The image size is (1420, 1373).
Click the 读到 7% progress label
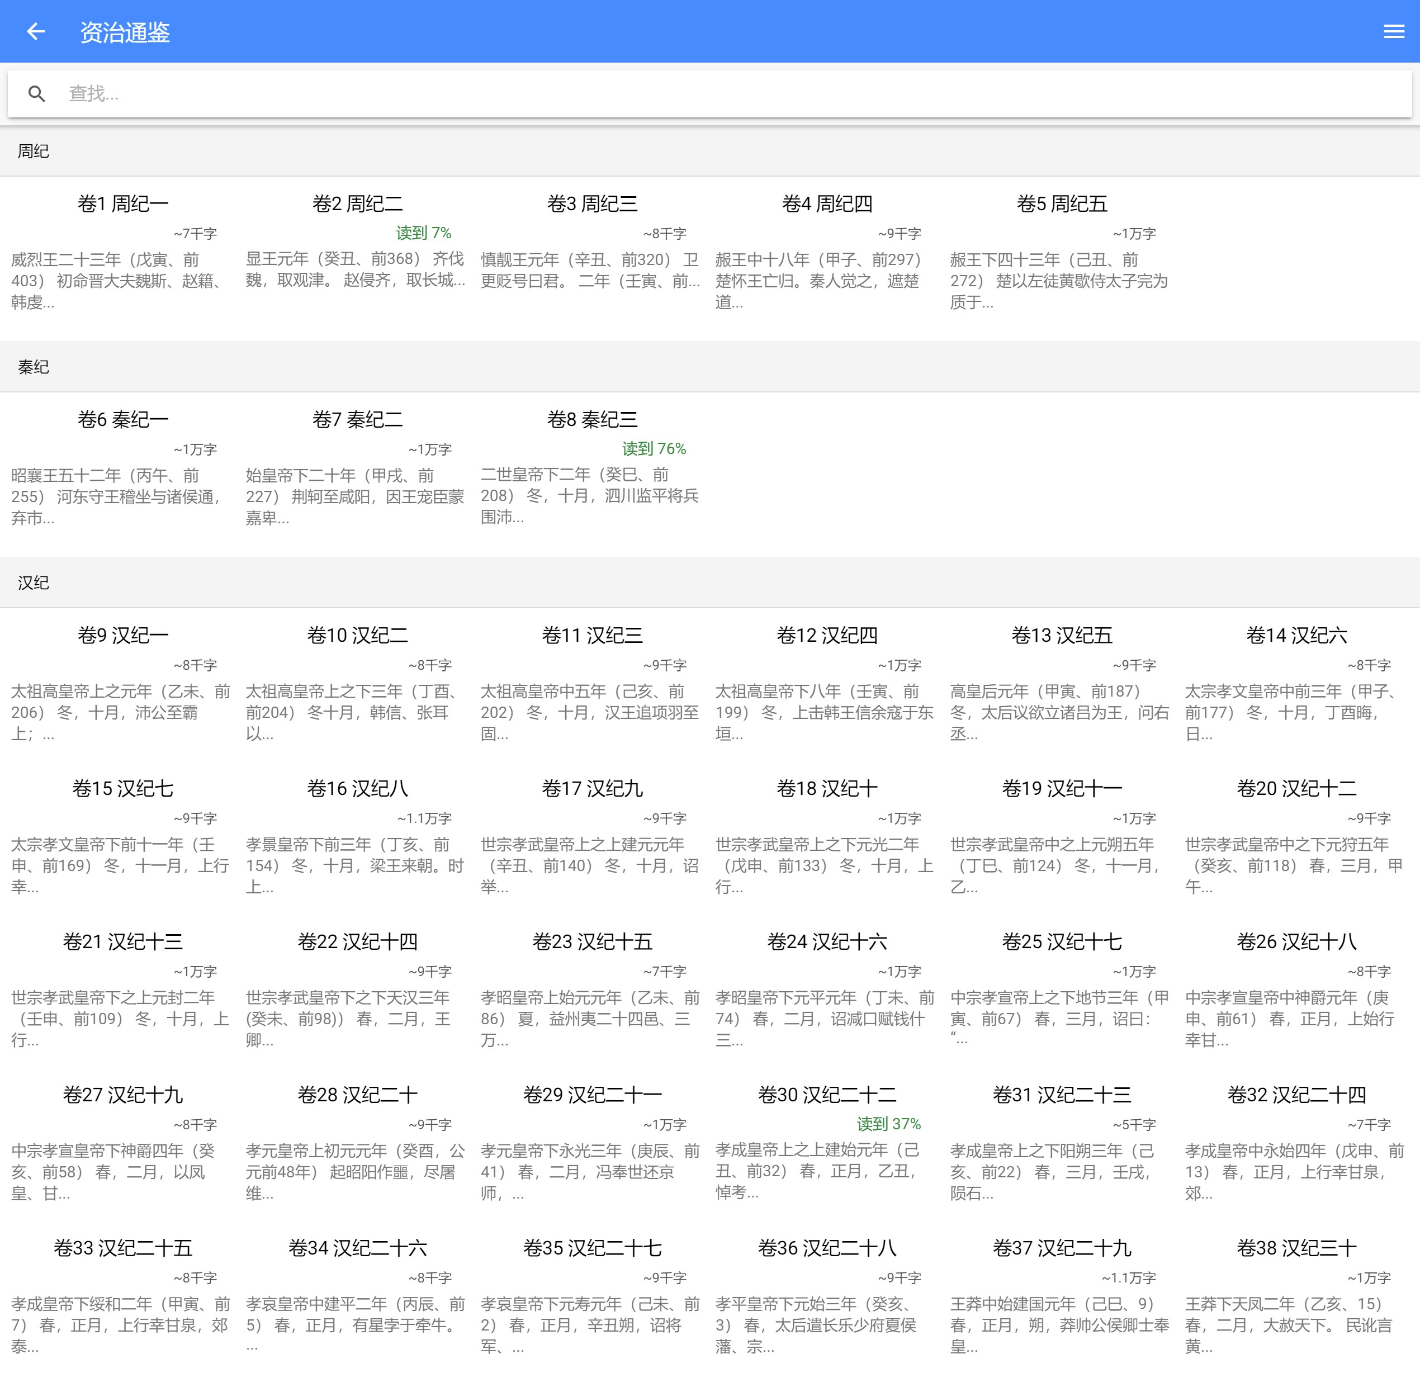(x=423, y=233)
